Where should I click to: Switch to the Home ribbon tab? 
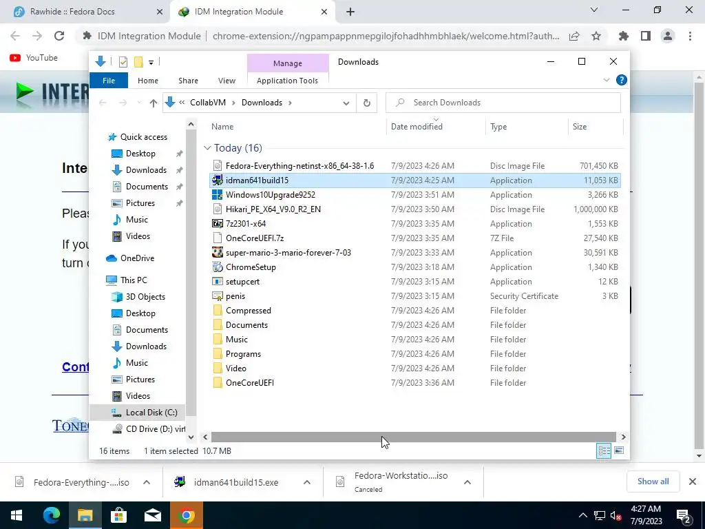(x=148, y=81)
